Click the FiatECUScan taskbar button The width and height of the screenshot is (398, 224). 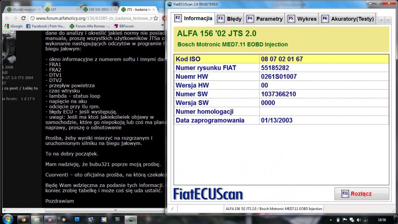131,220
